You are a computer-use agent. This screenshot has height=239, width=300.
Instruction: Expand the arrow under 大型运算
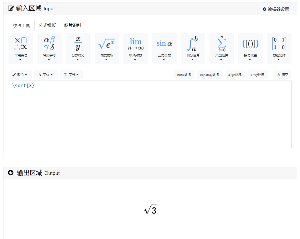point(221,60)
